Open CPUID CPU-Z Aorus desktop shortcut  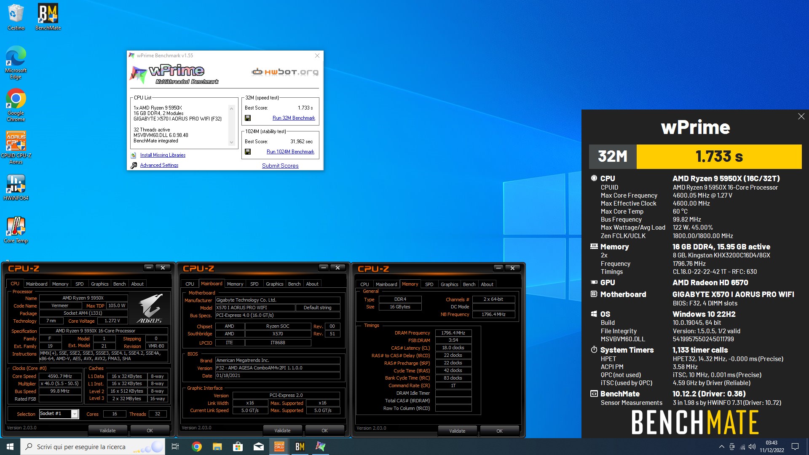[x=16, y=147]
